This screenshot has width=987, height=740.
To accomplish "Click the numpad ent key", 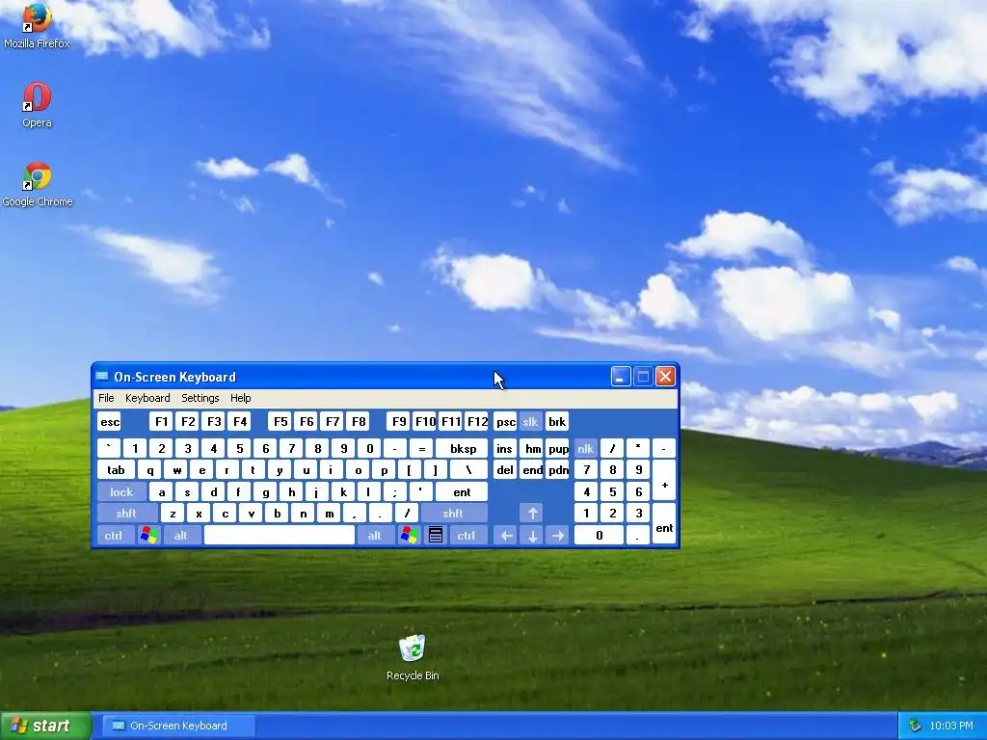I will (664, 524).
